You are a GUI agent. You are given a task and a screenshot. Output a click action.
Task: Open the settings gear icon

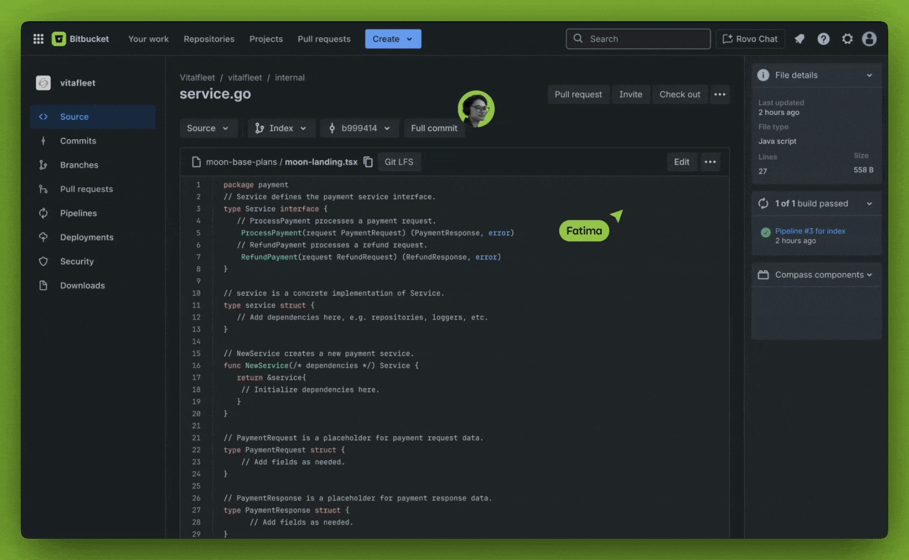click(847, 39)
